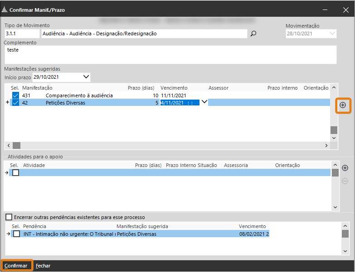This screenshot has width=355, height=272.
Task: Click the minus icon beside Atividades para o apoio
Action: (x=345, y=181)
